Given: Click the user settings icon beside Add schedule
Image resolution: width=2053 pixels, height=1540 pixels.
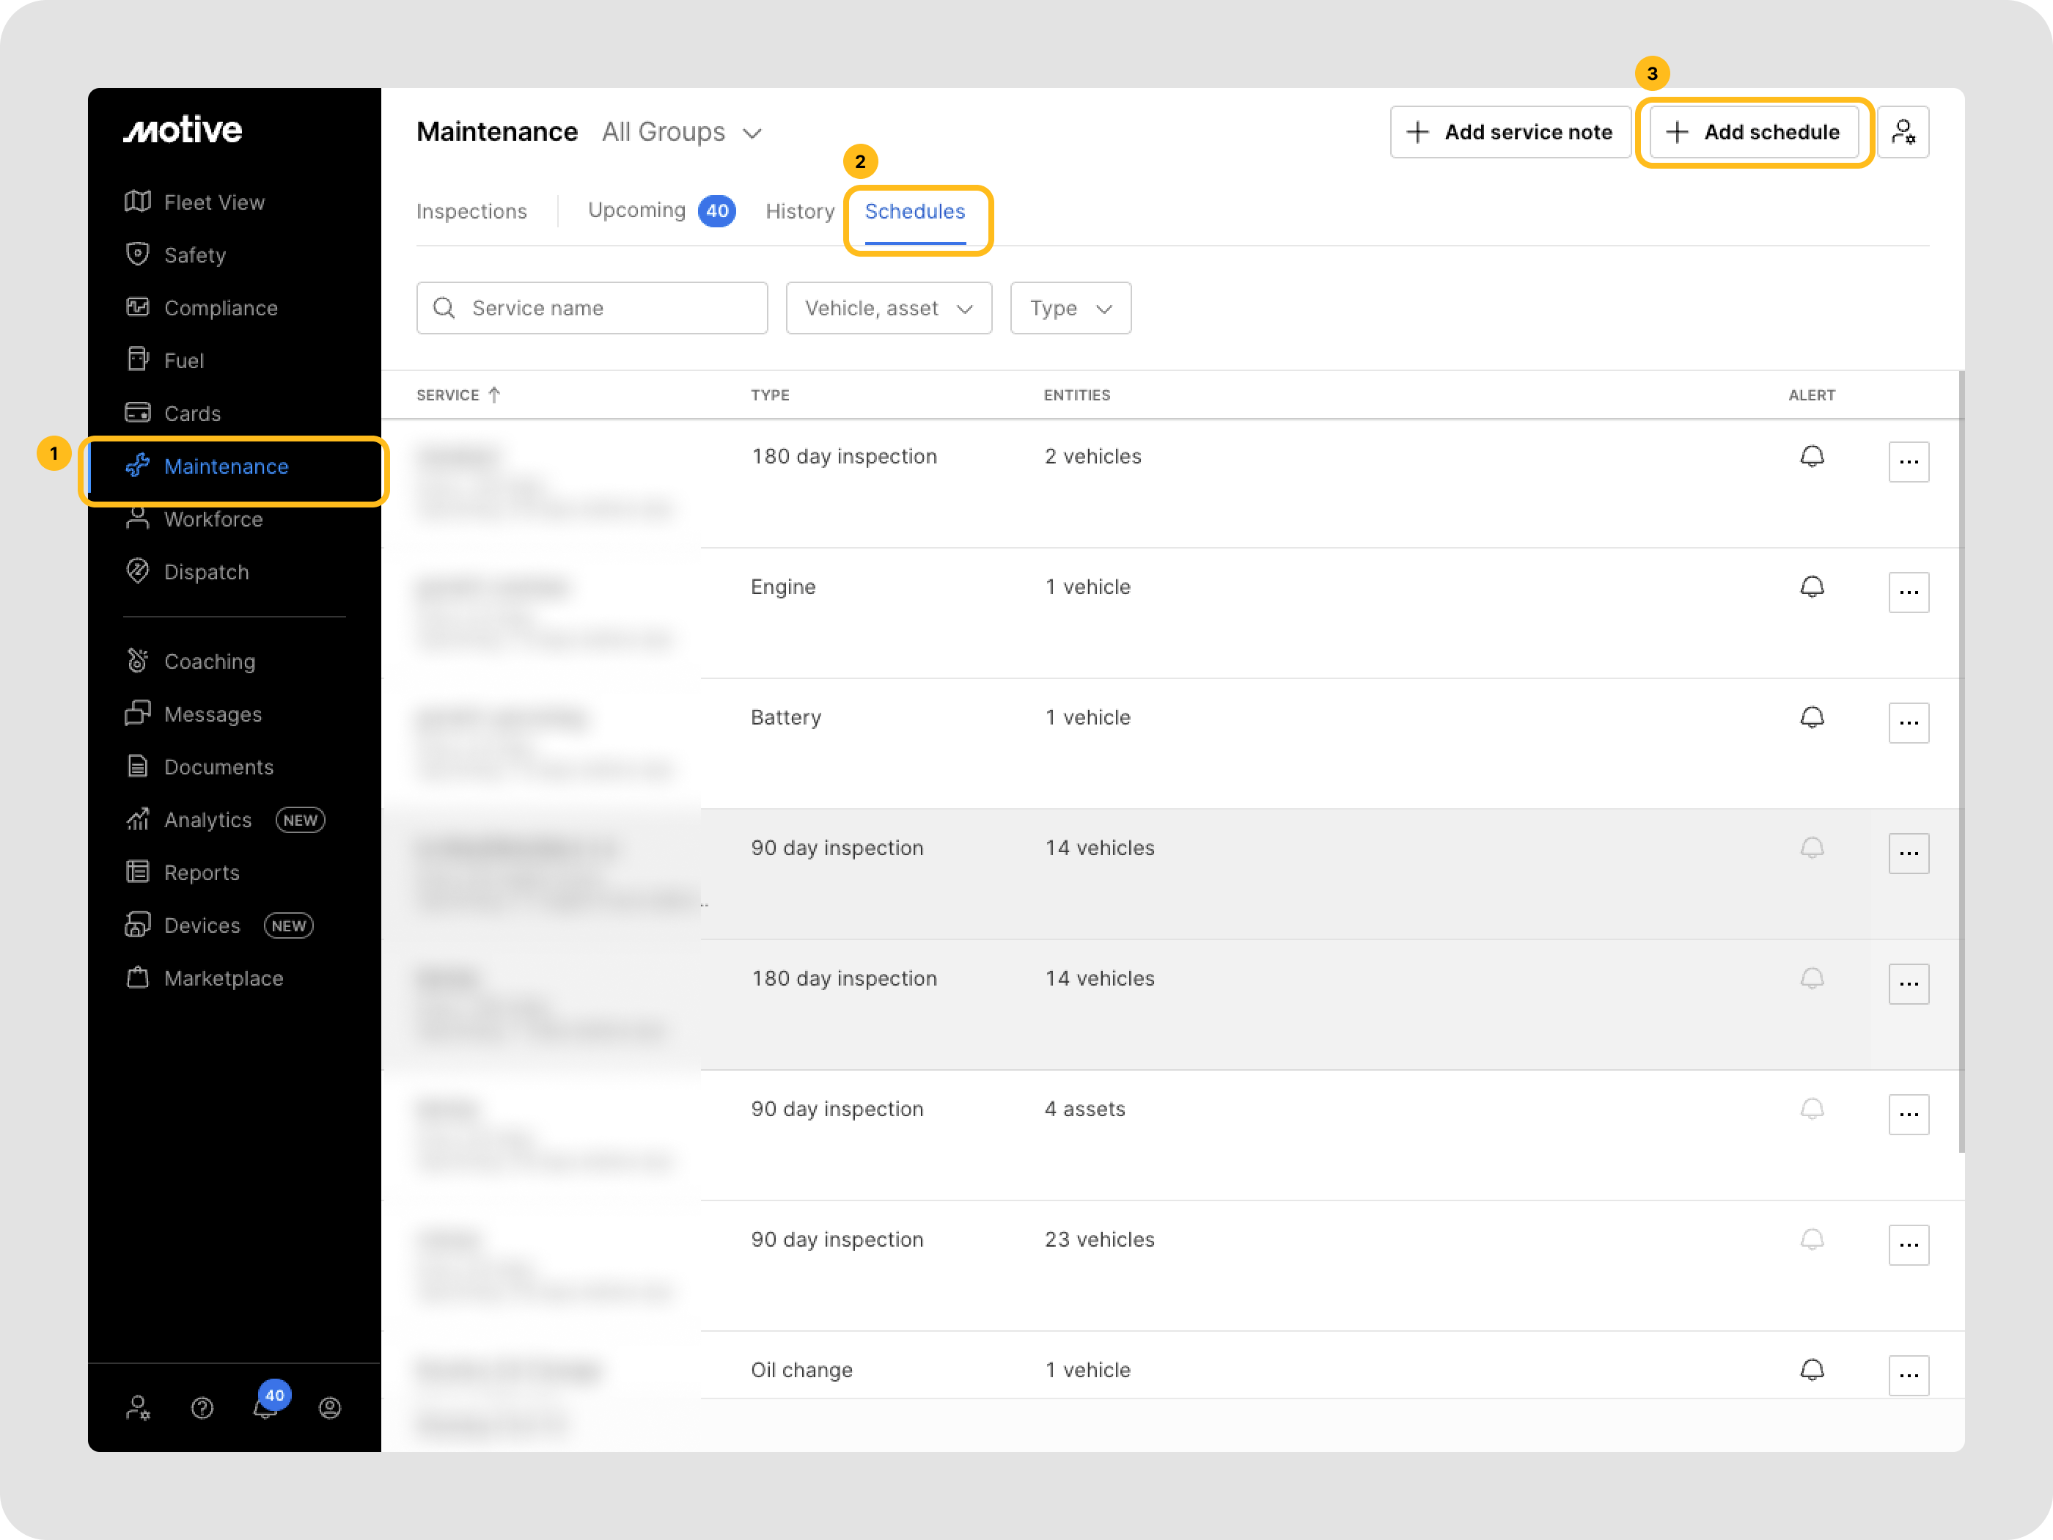Looking at the screenshot, I should point(1903,133).
